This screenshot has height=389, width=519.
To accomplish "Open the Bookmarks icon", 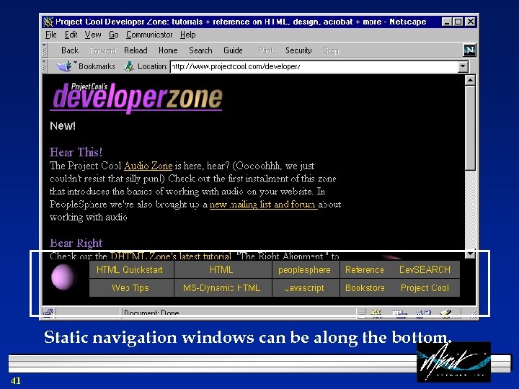I will click(66, 66).
